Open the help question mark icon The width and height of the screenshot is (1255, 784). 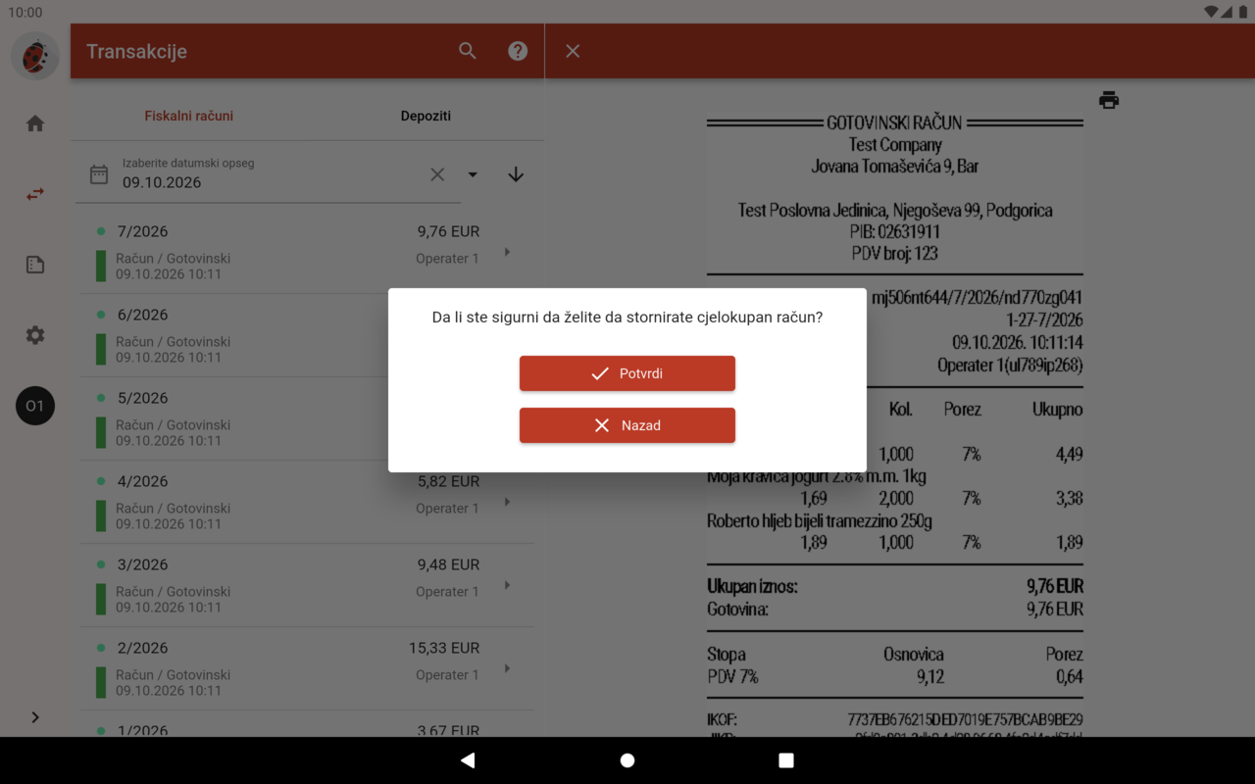point(518,51)
